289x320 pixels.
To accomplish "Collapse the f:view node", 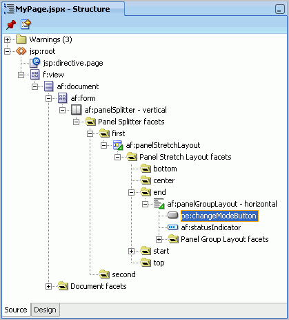I will (x=21, y=75).
